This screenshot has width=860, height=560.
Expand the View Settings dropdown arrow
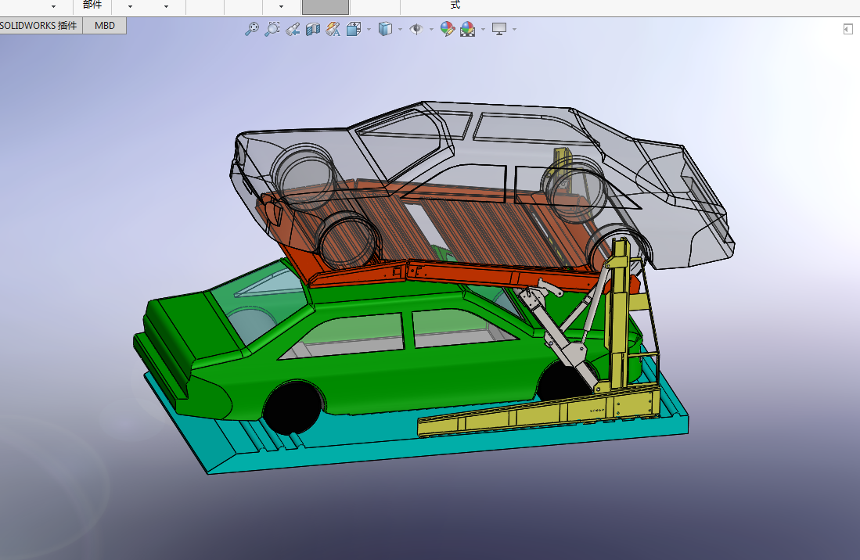point(514,30)
